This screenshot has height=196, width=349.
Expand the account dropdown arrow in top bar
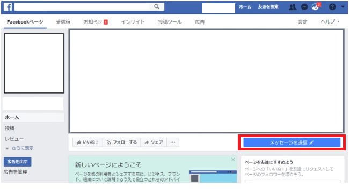tap(343, 7)
